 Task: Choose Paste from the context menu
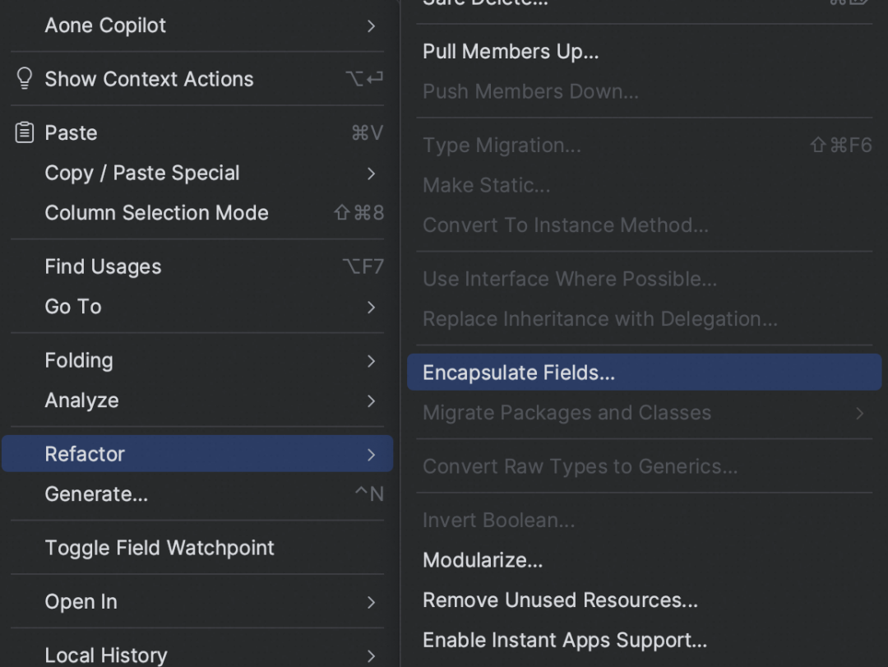[197, 132]
